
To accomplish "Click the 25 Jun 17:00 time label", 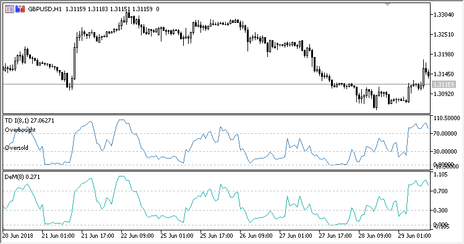I will click(x=217, y=236).
